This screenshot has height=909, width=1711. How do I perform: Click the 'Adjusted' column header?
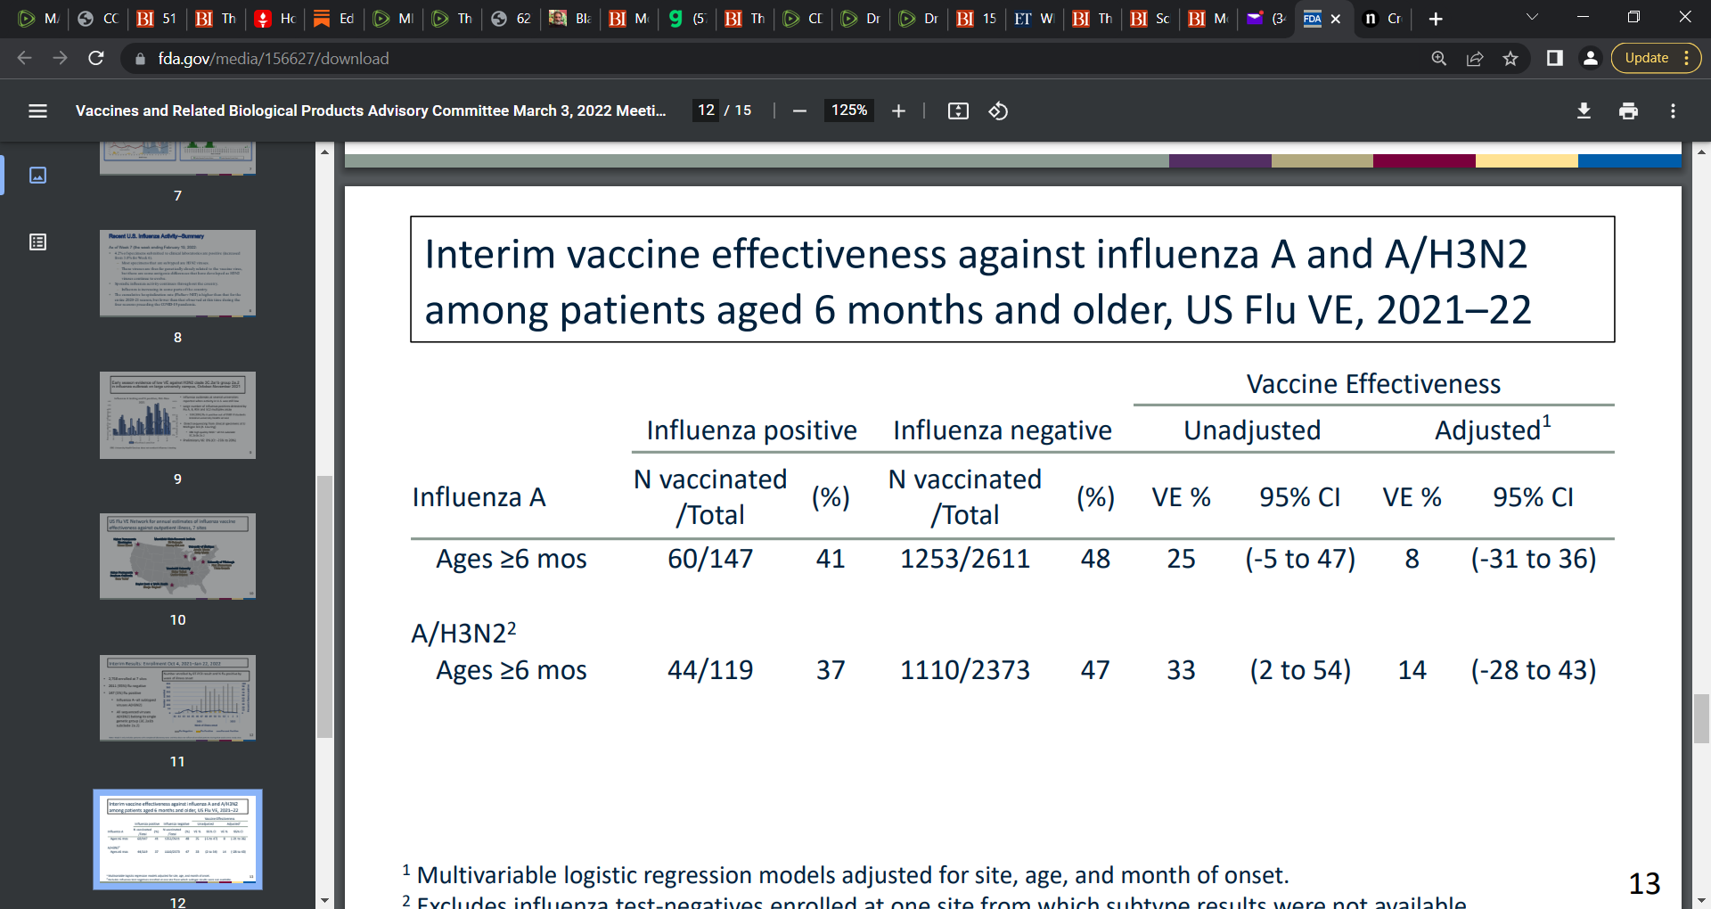1493,429
